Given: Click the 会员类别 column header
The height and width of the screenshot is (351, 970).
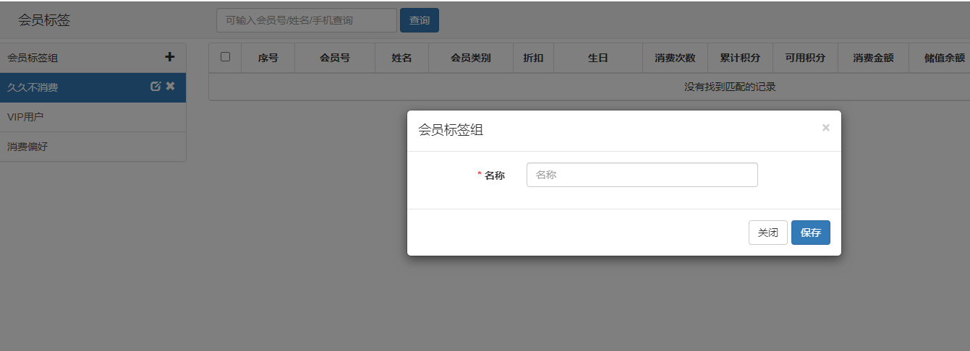Looking at the screenshot, I should pyautogui.click(x=470, y=58).
